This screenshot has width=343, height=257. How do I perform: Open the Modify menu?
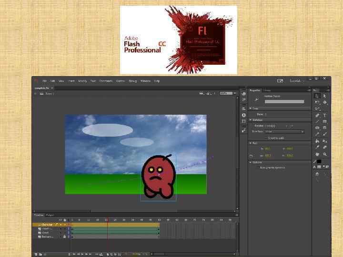(x=82, y=81)
